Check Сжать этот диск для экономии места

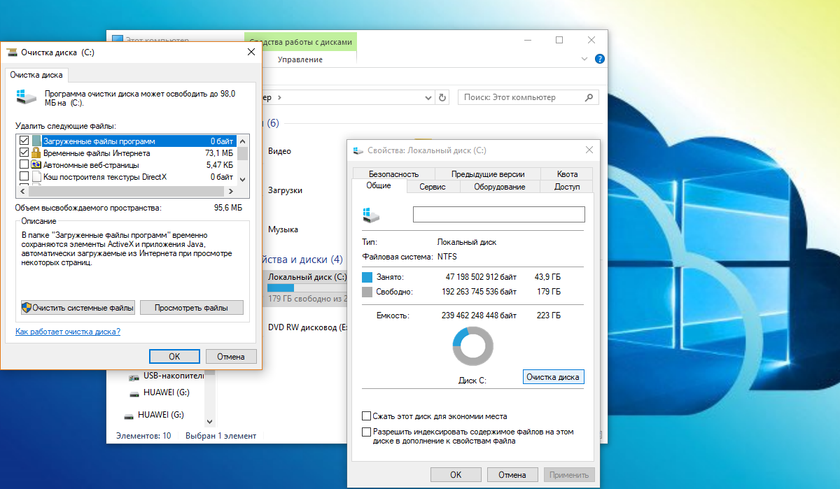pyautogui.click(x=366, y=416)
